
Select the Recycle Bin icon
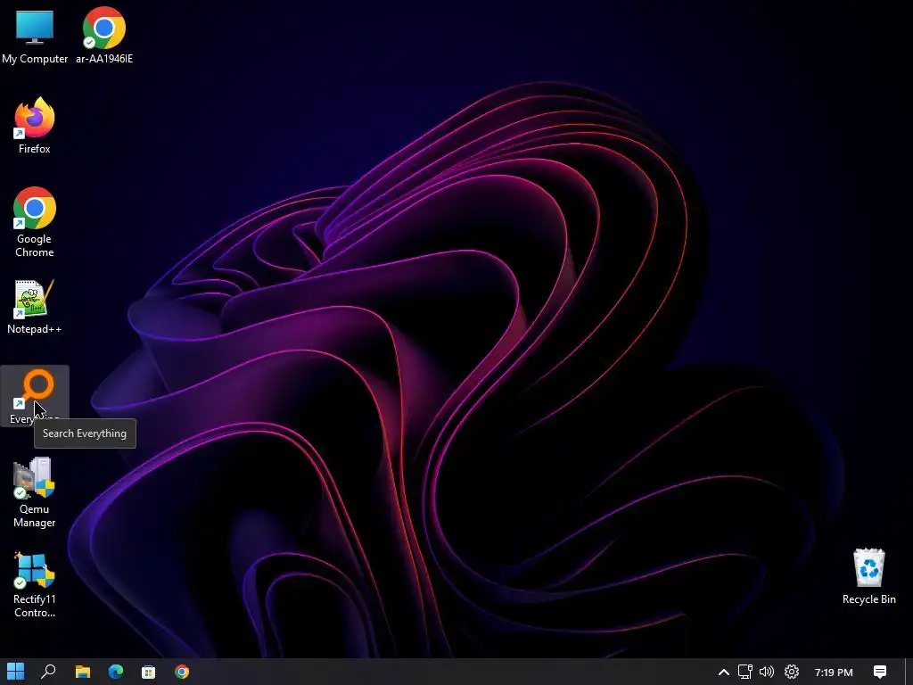pos(868,577)
